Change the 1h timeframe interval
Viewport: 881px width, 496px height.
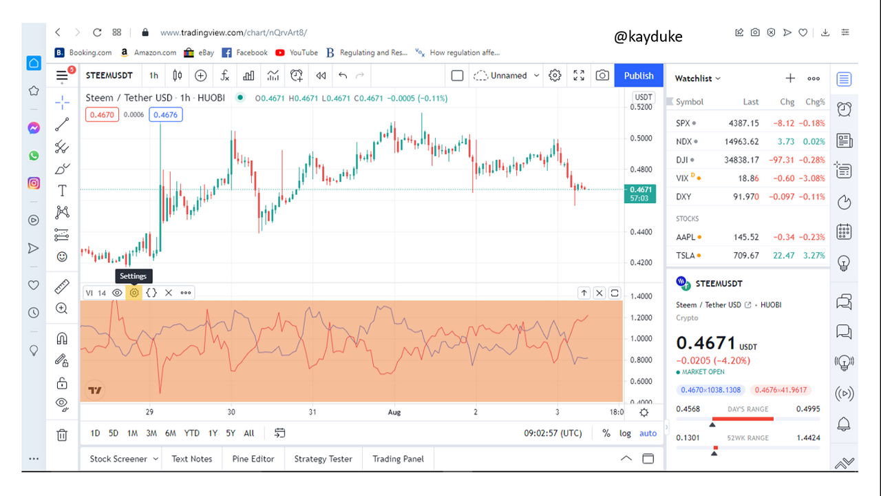(153, 76)
